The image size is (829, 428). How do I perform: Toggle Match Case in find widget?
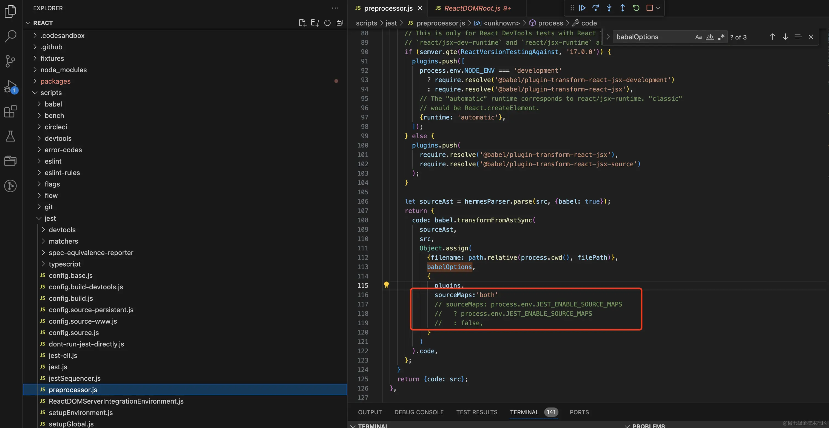click(x=698, y=37)
